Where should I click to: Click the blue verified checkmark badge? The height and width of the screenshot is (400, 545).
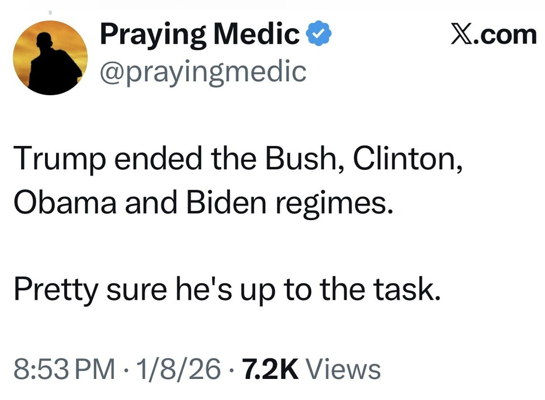point(320,36)
